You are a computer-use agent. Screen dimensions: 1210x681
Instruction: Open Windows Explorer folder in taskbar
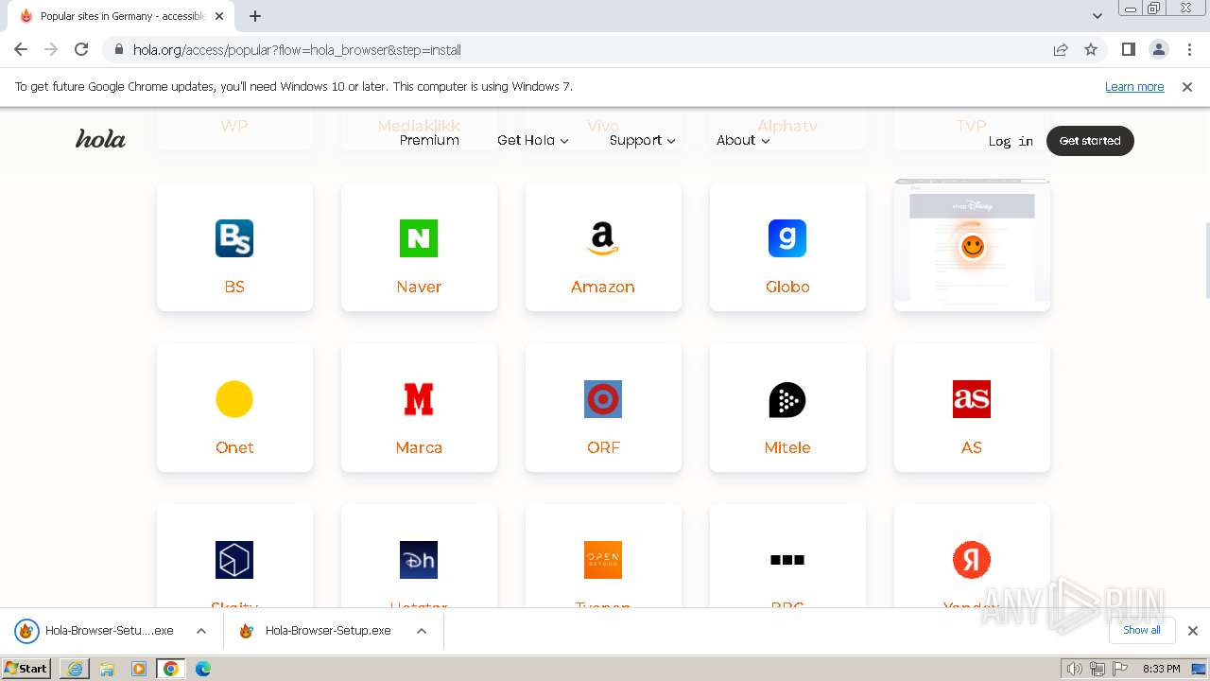point(107,669)
